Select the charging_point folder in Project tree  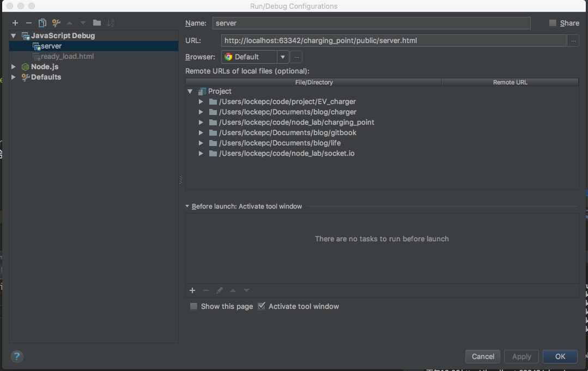(x=296, y=122)
